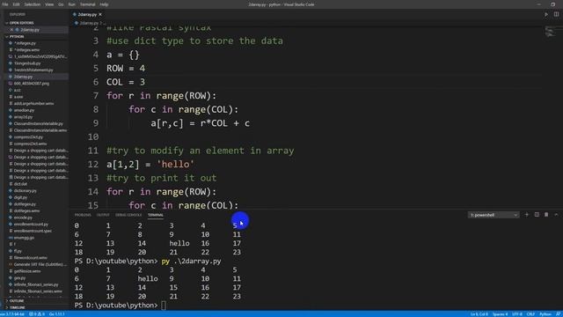This screenshot has width=563, height=317.
Task: Open encode.py in the explorer
Action: click(23, 217)
